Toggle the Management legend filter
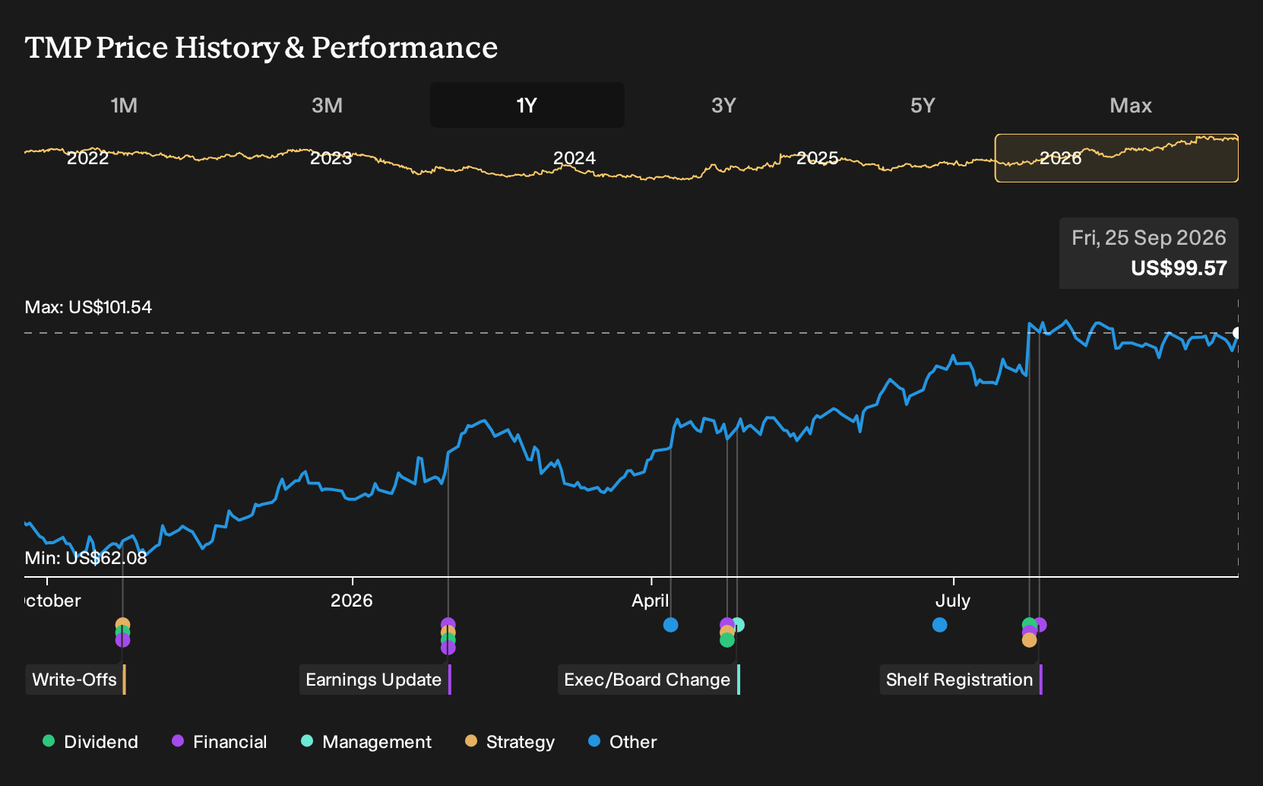The height and width of the screenshot is (786, 1263). (x=366, y=742)
